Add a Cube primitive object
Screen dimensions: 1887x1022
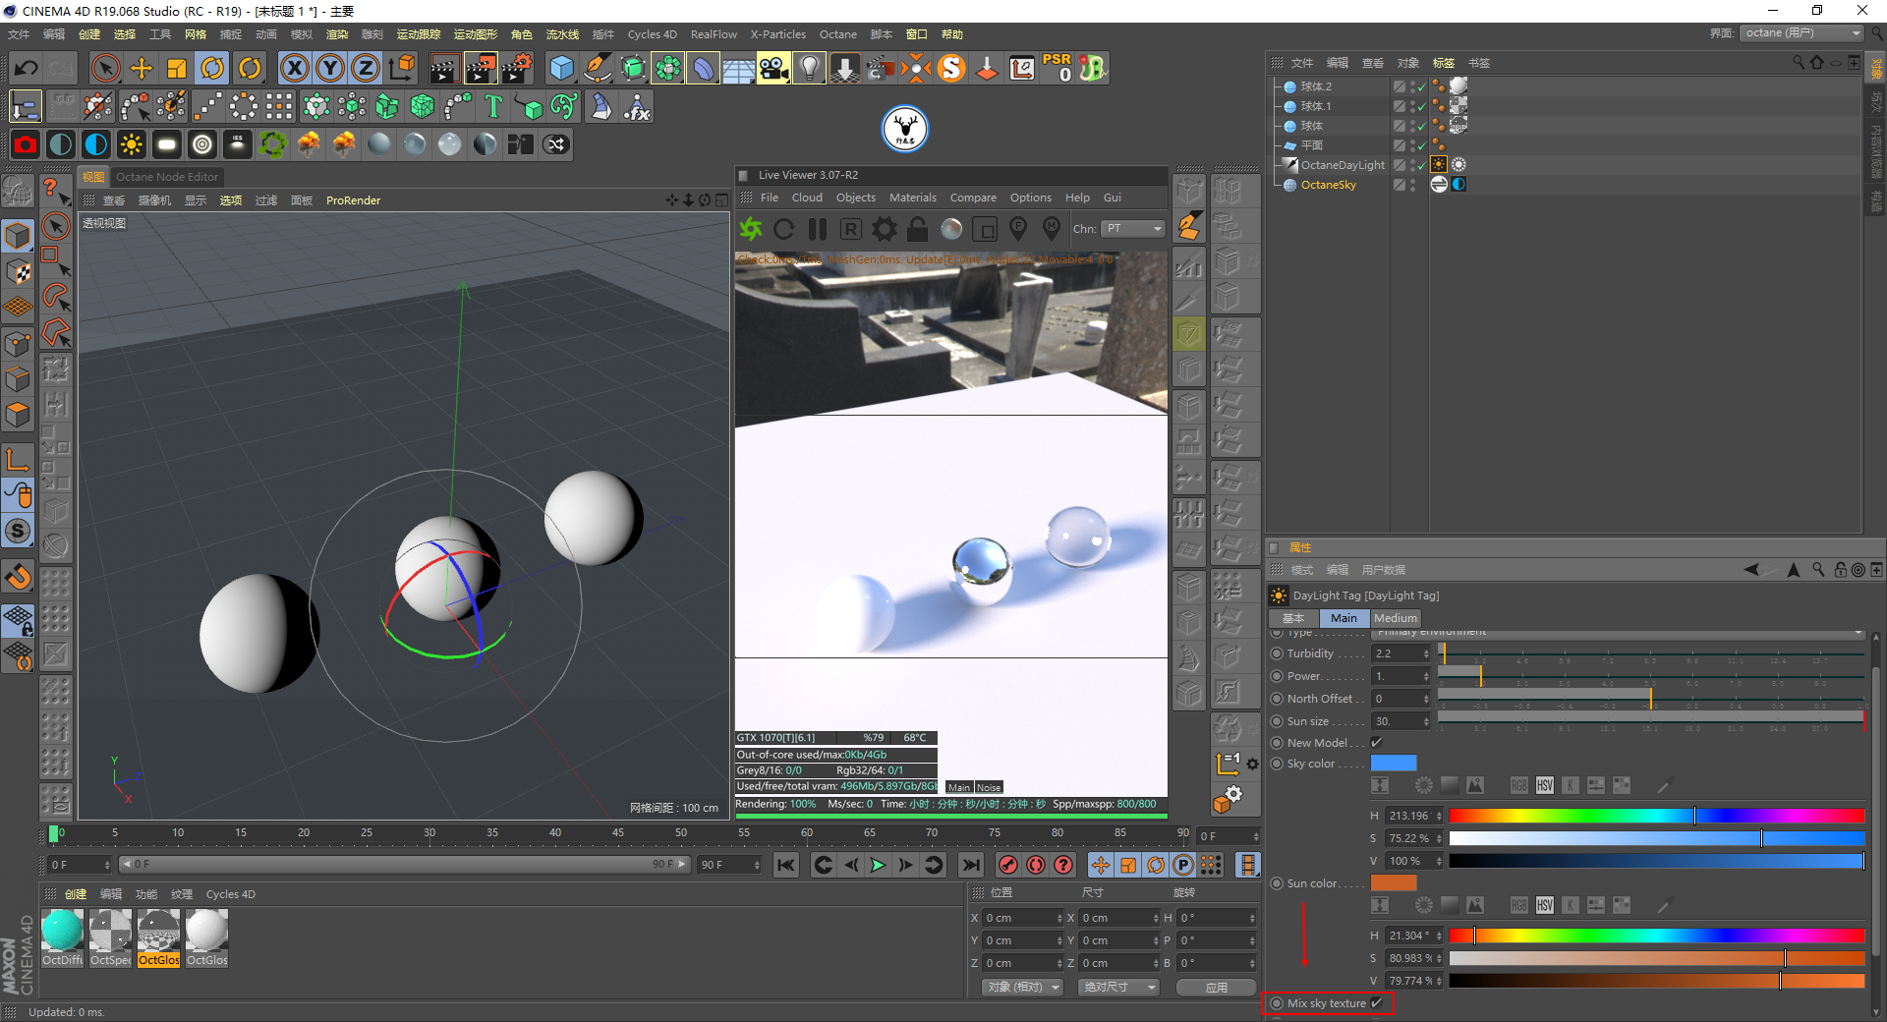(561, 68)
